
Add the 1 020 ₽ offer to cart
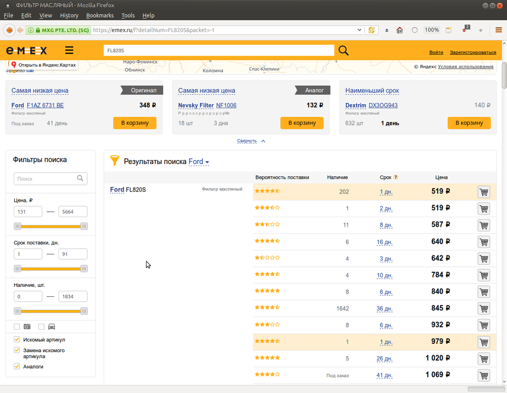coord(484,359)
